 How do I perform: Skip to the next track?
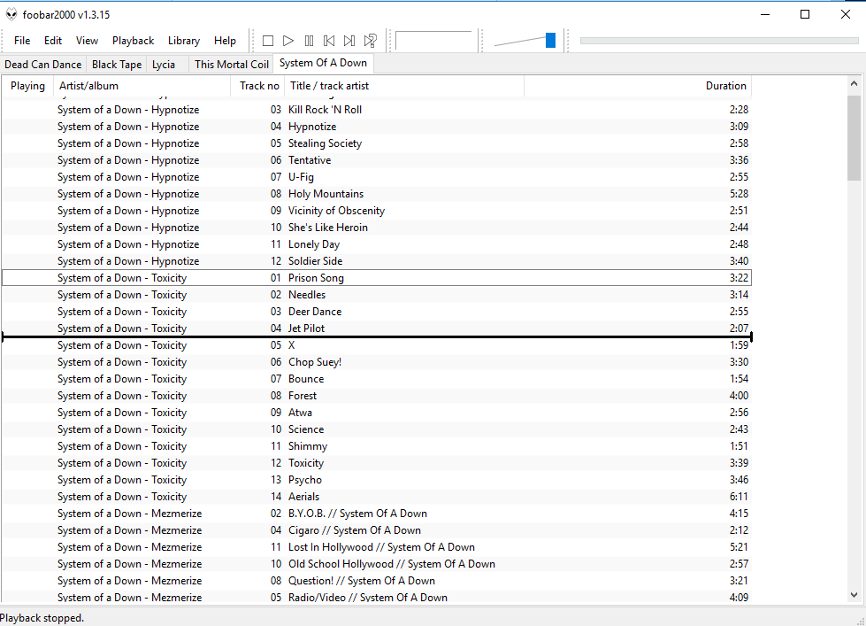pos(349,41)
